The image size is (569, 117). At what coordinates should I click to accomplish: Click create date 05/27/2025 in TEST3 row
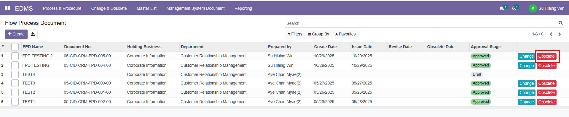[324, 83]
